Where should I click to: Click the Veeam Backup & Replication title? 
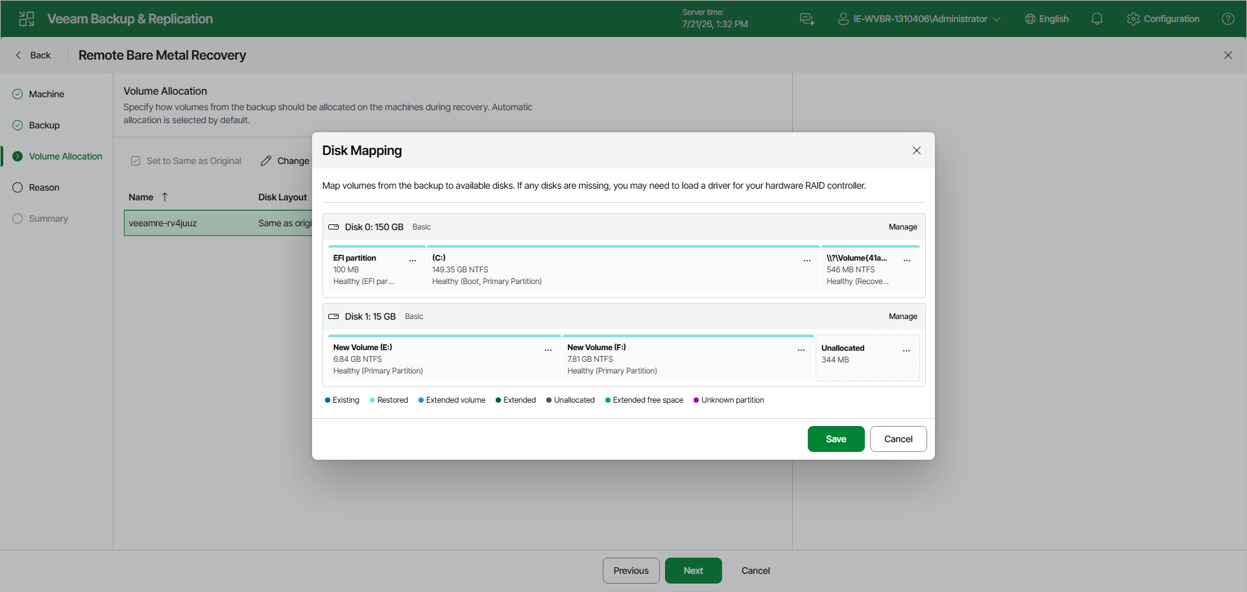(x=130, y=19)
